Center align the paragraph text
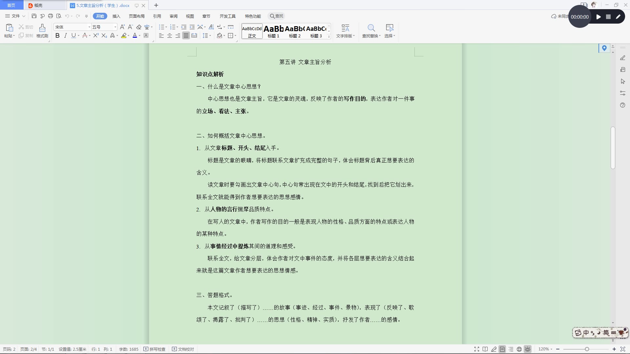The width and height of the screenshot is (630, 354). click(x=170, y=36)
